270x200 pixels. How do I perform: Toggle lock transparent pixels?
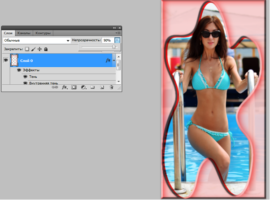(x=26, y=49)
